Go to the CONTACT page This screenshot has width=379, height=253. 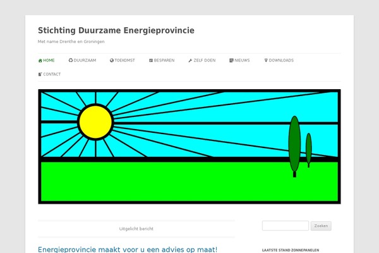[49, 75]
